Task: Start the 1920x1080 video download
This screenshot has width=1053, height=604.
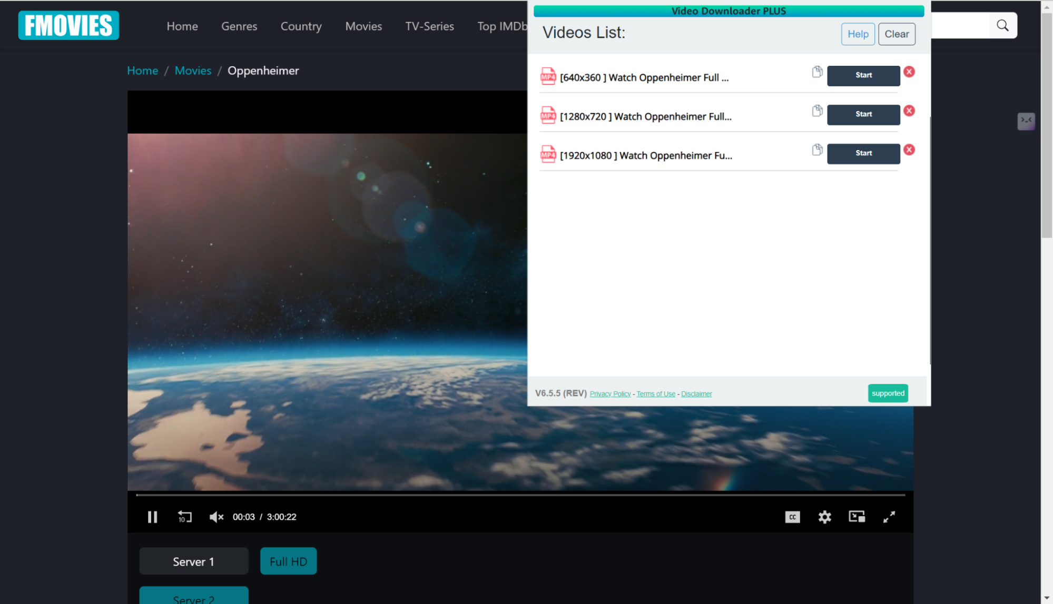Action: pyautogui.click(x=863, y=153)
